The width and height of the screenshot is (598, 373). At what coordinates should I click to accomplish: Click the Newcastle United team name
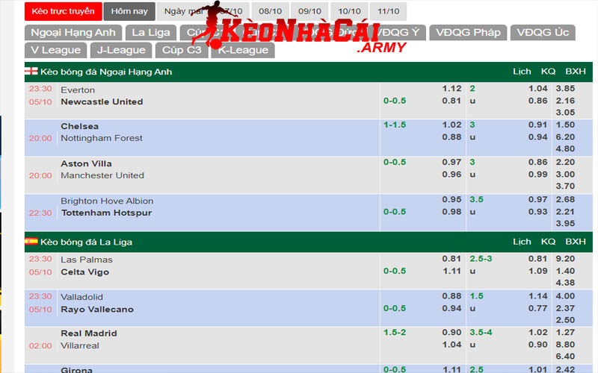102,101
